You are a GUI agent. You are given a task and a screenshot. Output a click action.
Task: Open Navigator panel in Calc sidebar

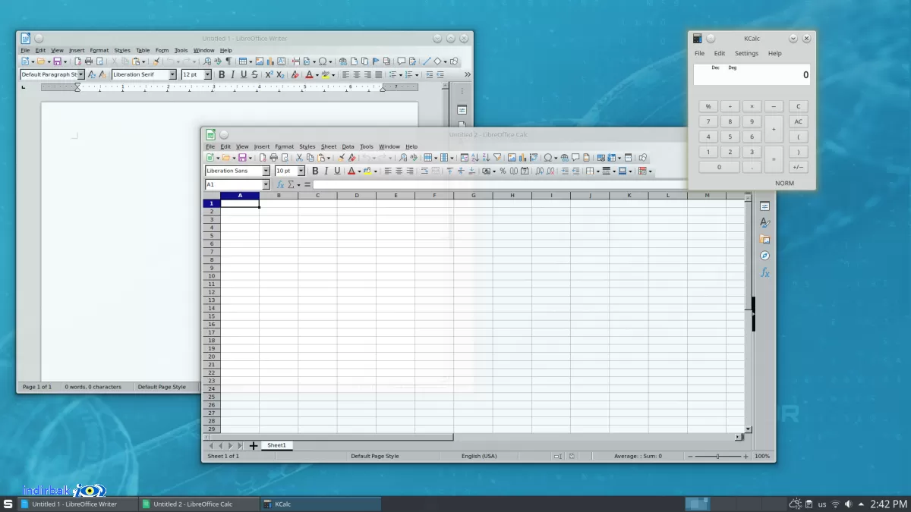click(765, 256)
